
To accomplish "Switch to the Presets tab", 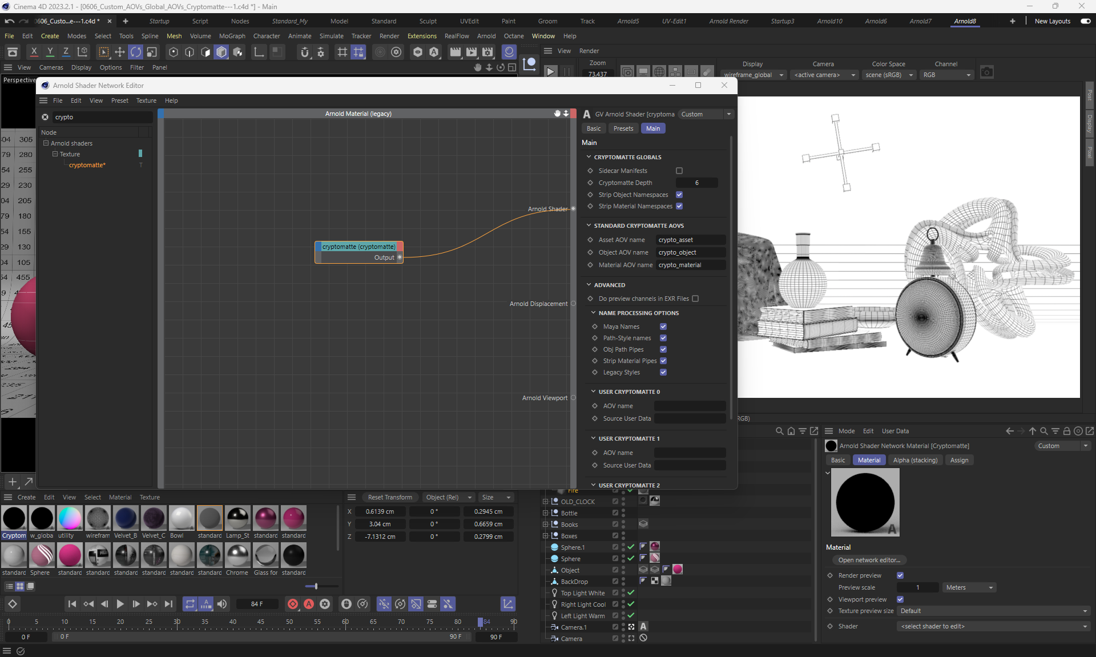I will pos(623,128).
